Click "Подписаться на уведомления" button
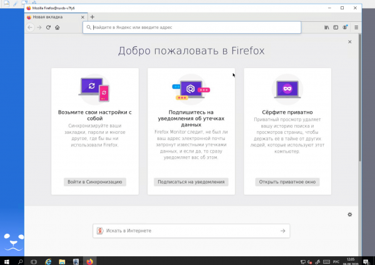 (191, 182)
